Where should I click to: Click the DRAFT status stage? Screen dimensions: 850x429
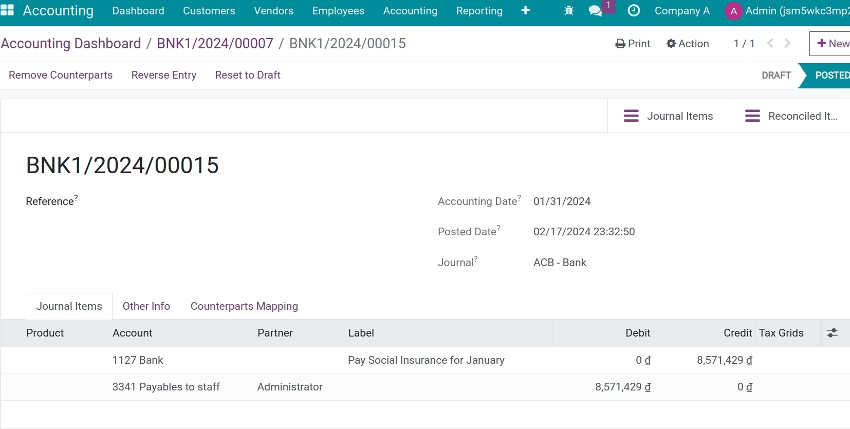[x=776, y=76]
